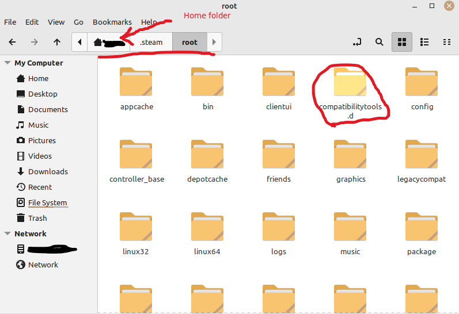
Task: Select the logs folder
Action: click(x=279, y=234)
